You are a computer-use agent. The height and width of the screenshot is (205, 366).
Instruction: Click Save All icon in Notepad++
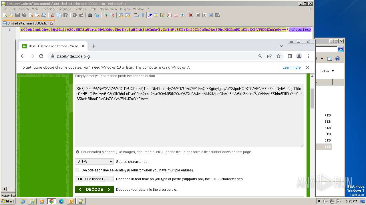(24, 15)
